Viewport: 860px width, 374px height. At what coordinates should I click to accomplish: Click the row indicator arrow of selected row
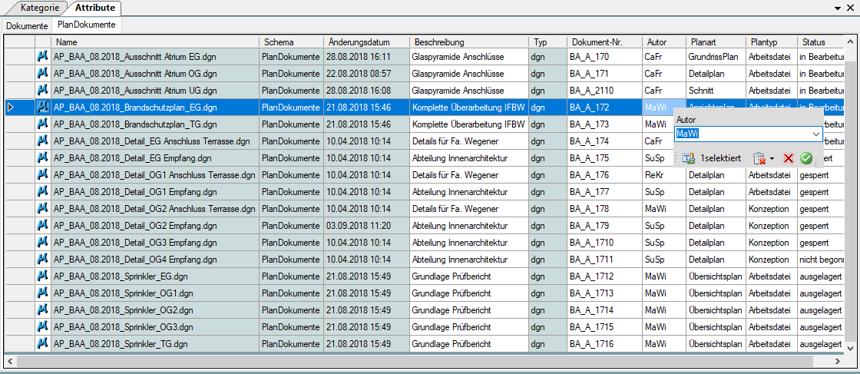(x=11, y=108)
